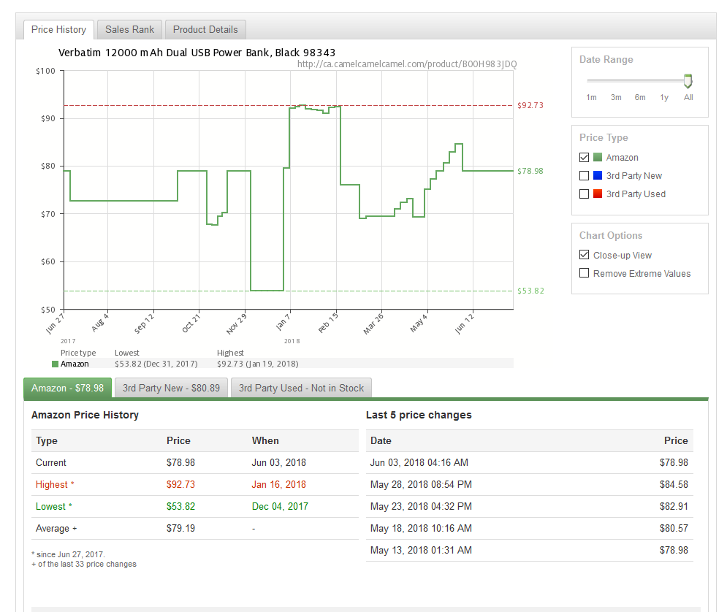Select the 3rd Party New - $80.89 tab

171,388
